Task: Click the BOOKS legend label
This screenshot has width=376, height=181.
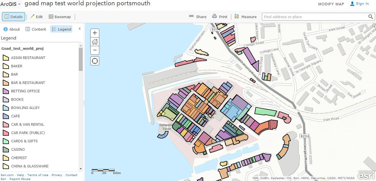Action: coord(17,99)
